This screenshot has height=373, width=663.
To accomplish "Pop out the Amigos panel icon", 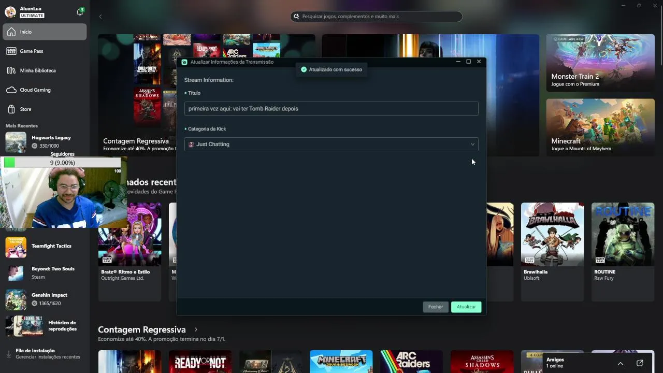I will click(640, 363).
